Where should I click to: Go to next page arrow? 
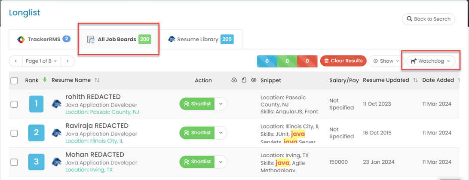(67, 61)
